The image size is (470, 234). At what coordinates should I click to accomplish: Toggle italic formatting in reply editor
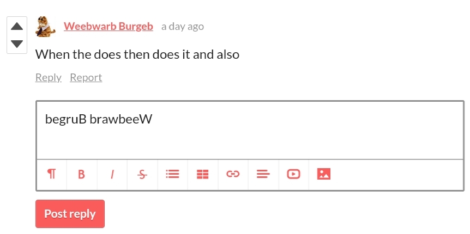pos(112,174)
